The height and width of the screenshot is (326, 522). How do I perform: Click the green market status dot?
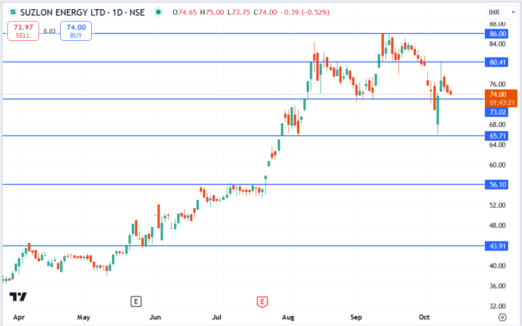pyautogui.click(x=159, y=12)
